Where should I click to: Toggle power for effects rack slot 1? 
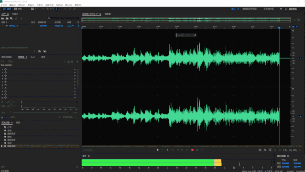[x=6, y=69]
